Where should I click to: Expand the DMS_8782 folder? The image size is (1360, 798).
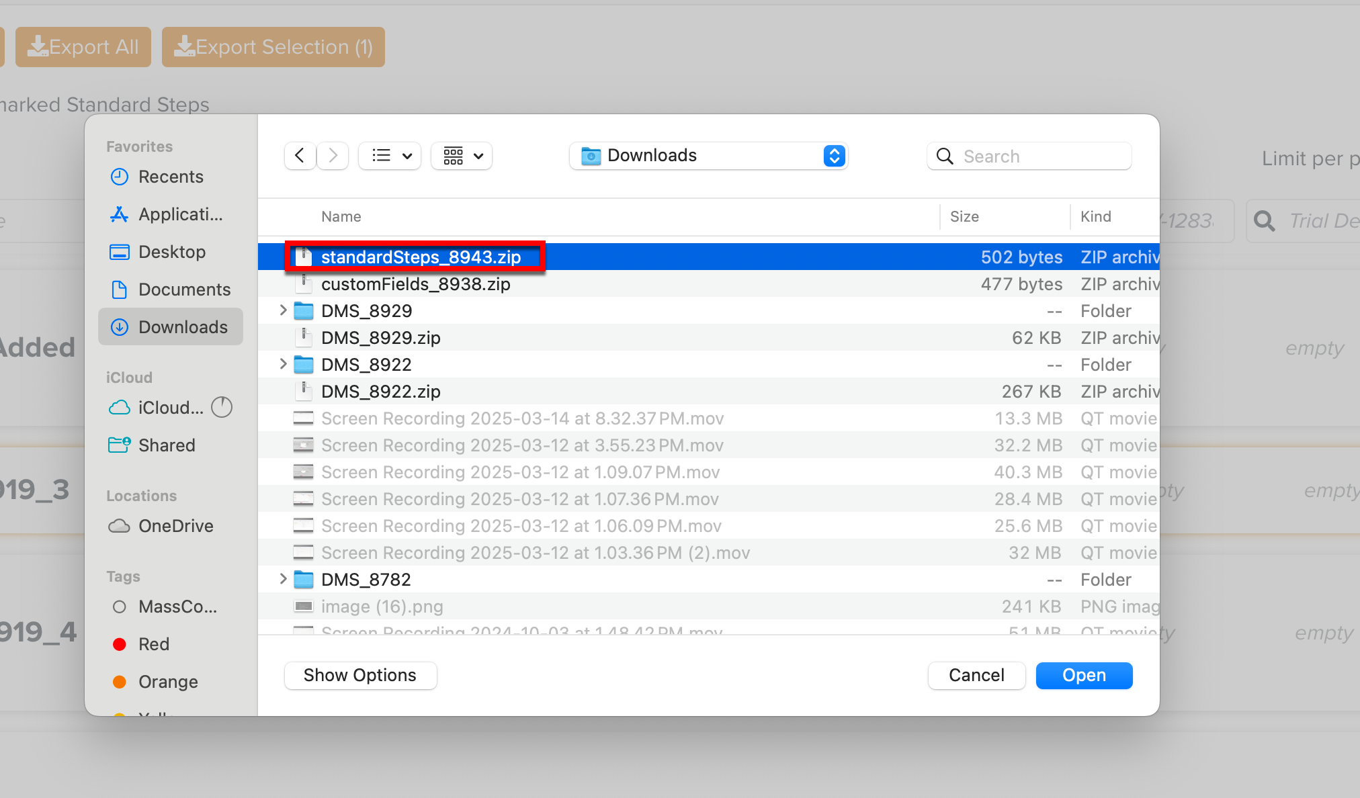click(282, 579)
